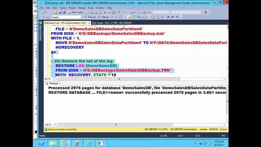Click the Paste icon in toolbar
The image size is (261, 147).
[113, 12]
